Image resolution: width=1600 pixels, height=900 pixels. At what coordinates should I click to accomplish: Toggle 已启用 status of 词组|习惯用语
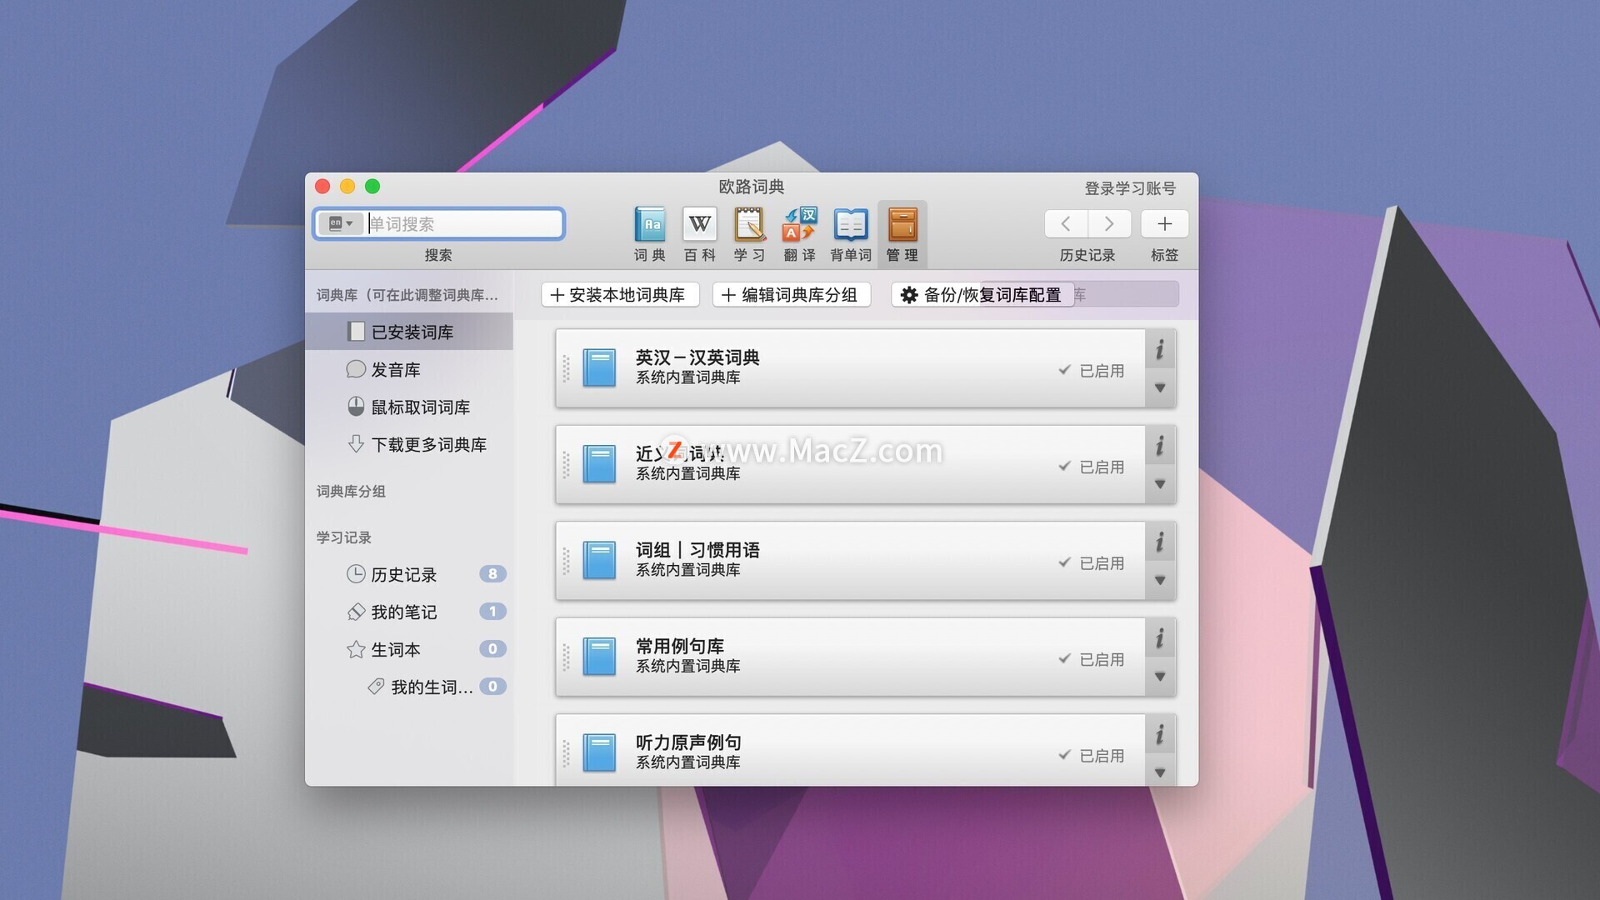click(x=1092, y=562)
